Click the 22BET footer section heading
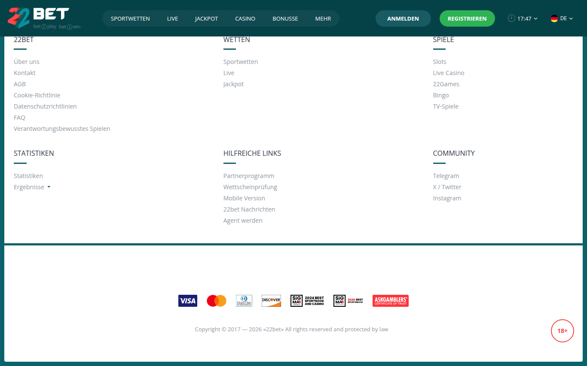The image size is (587, 366). point(24,40)
